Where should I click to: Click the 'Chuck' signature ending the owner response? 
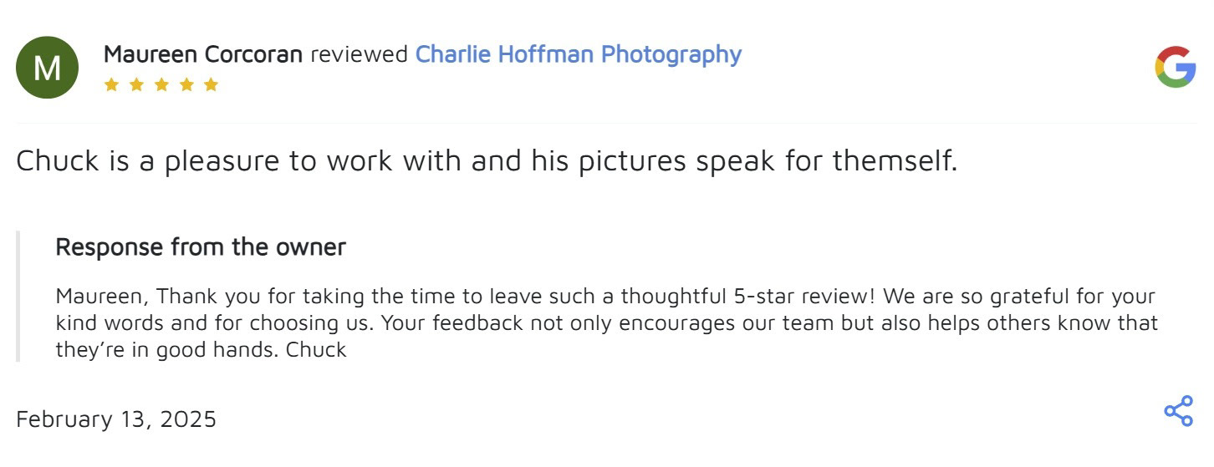click(x=316, y=350)
